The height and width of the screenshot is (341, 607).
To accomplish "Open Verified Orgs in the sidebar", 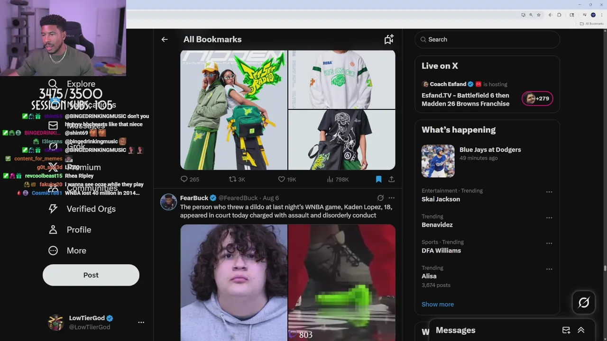I will coord(82,209).
